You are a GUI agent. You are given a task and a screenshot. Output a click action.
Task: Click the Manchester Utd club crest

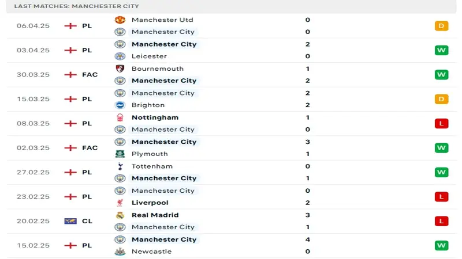coord(120,20)
